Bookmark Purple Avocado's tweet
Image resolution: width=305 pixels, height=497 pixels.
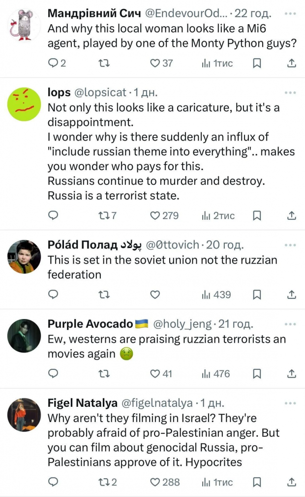pyautogui.click(x=256, y=374)
